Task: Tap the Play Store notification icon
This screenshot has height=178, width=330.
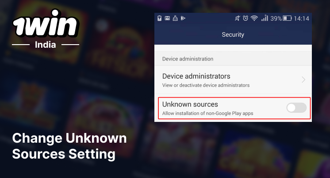Action: 183,18
